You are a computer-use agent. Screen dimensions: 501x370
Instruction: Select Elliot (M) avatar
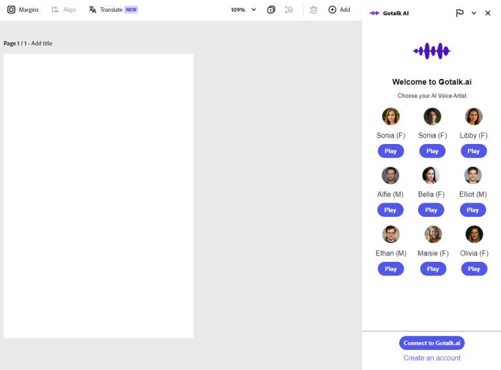472,175
